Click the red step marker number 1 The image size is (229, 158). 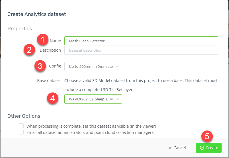coord(43,40)
